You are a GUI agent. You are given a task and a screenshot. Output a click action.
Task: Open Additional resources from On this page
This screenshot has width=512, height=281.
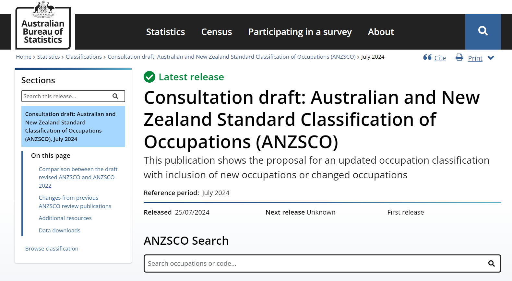(65, 218)
